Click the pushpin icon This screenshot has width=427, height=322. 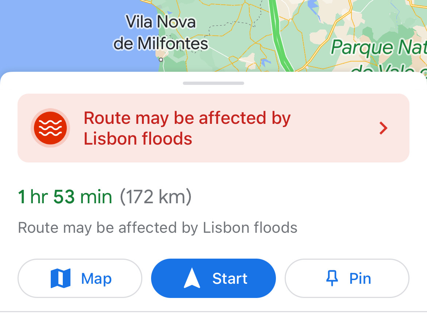coord(332,279)
